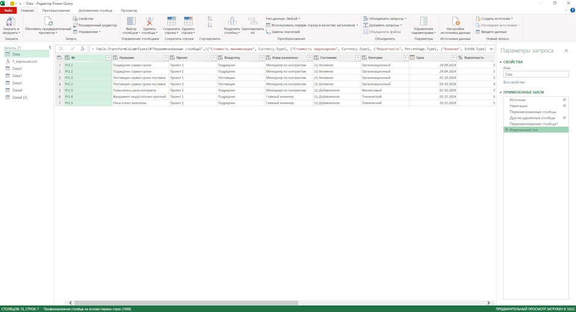Click Введите данные in the ribbon
Image resolution: width=576 pixels, height=312 pixels.
[491, 32]
